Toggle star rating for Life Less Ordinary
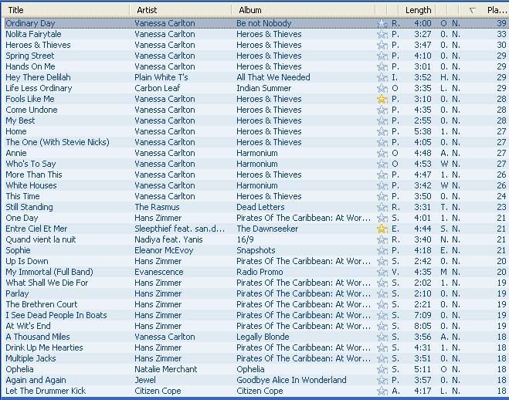 pos(382,88)
